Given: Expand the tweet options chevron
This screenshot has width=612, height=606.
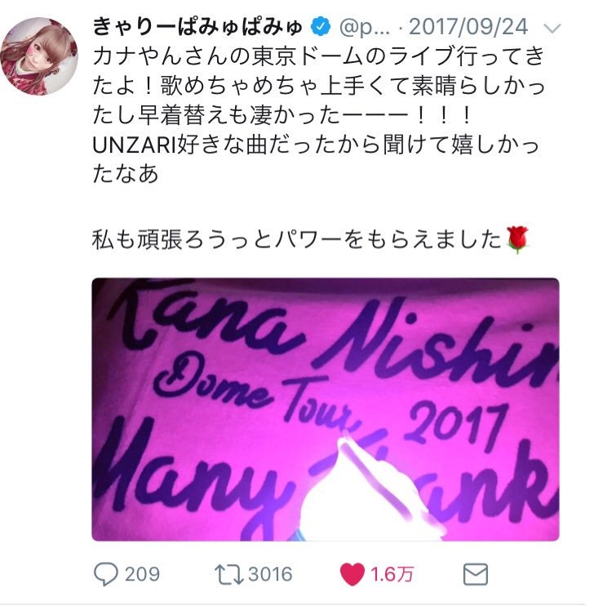Looking at the screenshot, I should click(x=552, y=28).
